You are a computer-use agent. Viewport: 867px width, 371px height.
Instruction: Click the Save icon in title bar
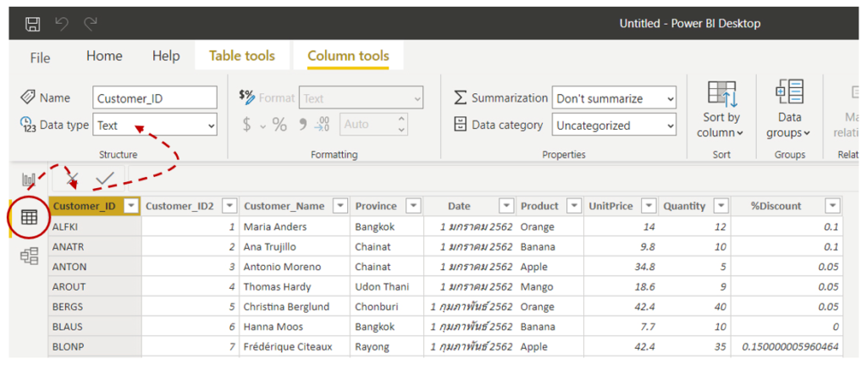(32, 23)
